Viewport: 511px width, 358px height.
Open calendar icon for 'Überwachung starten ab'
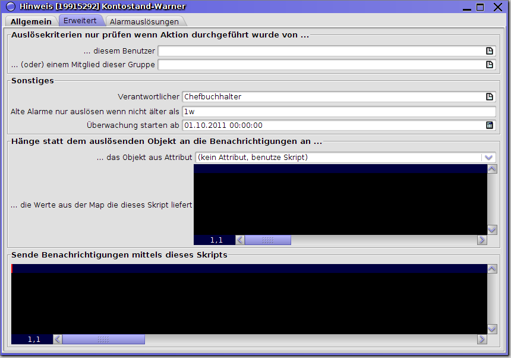coord(490,125)
